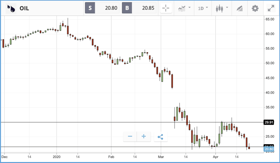Open the drawing tools pencil icon
The image size is (280, 163).
240,8
